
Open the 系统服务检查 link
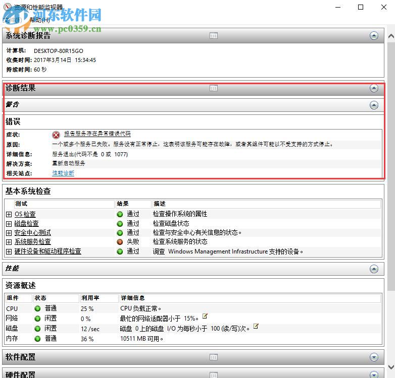[32, 242]
